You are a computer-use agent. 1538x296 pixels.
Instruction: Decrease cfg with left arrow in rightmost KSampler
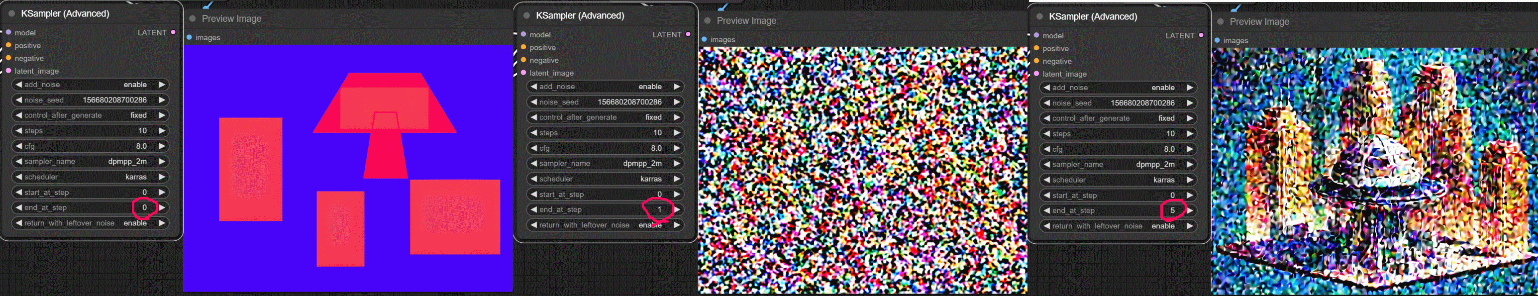click(x=1046, y=149)
